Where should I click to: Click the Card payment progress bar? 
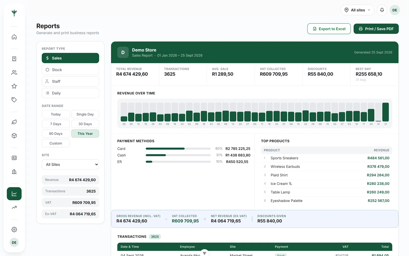[178, 149]
